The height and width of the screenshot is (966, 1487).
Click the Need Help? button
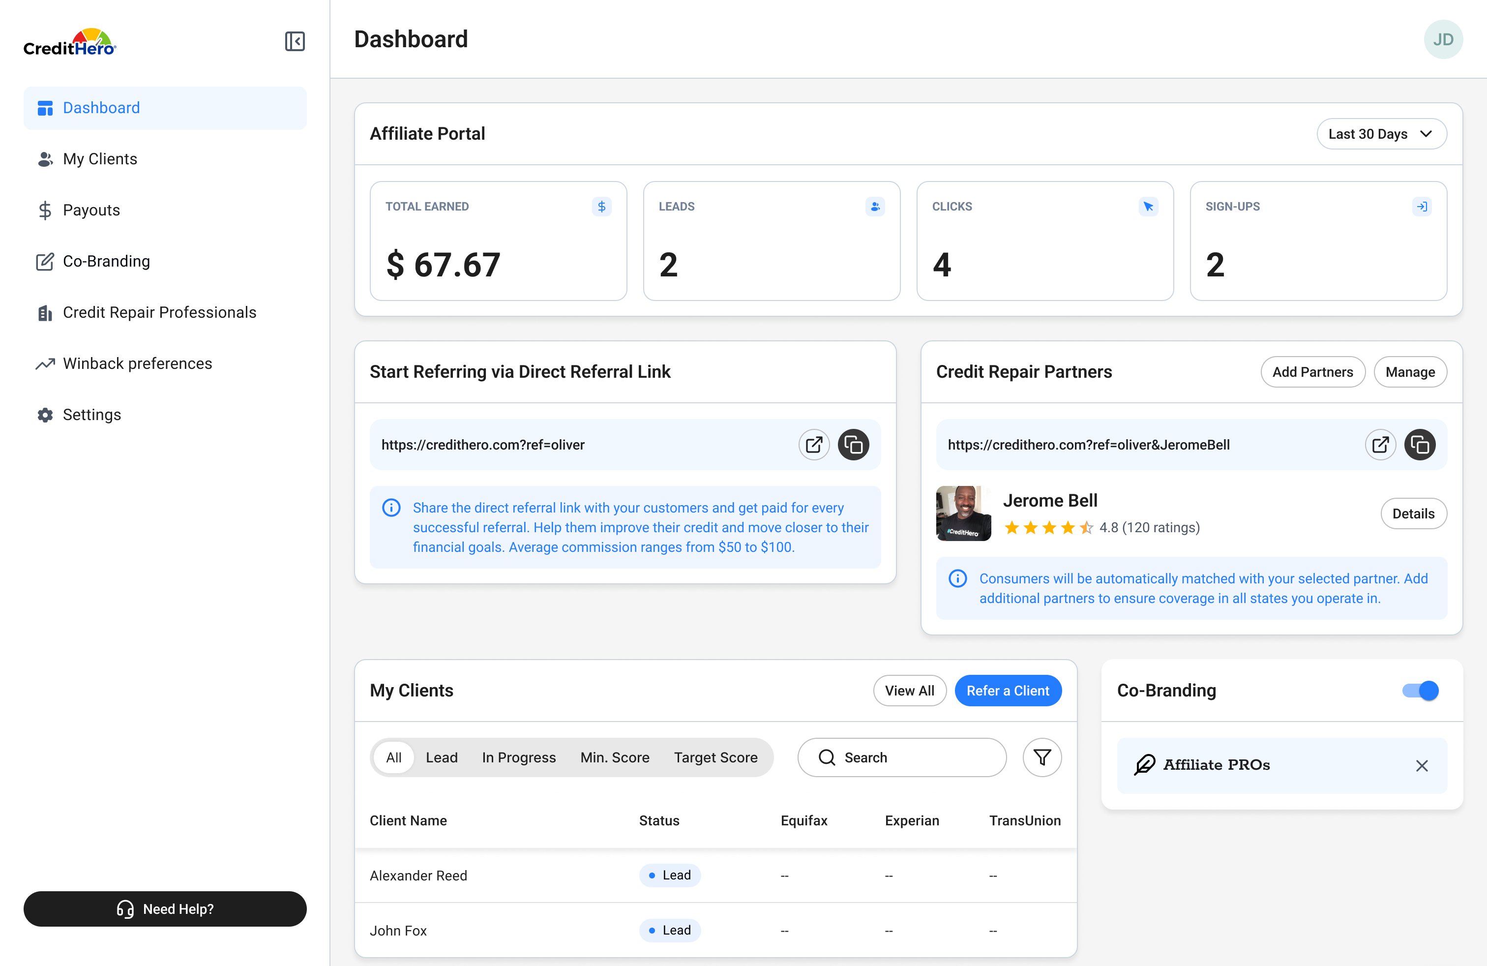coord(165,908)
